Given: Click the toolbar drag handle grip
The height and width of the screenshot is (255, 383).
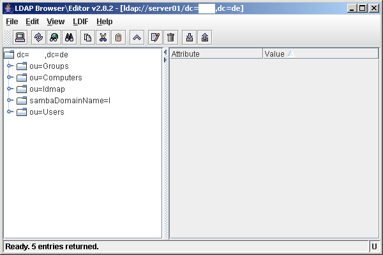Looking at the screenshot, I should tap(8, 38).
